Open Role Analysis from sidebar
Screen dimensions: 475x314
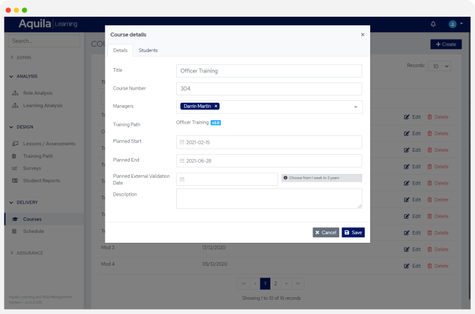[37, 93]
